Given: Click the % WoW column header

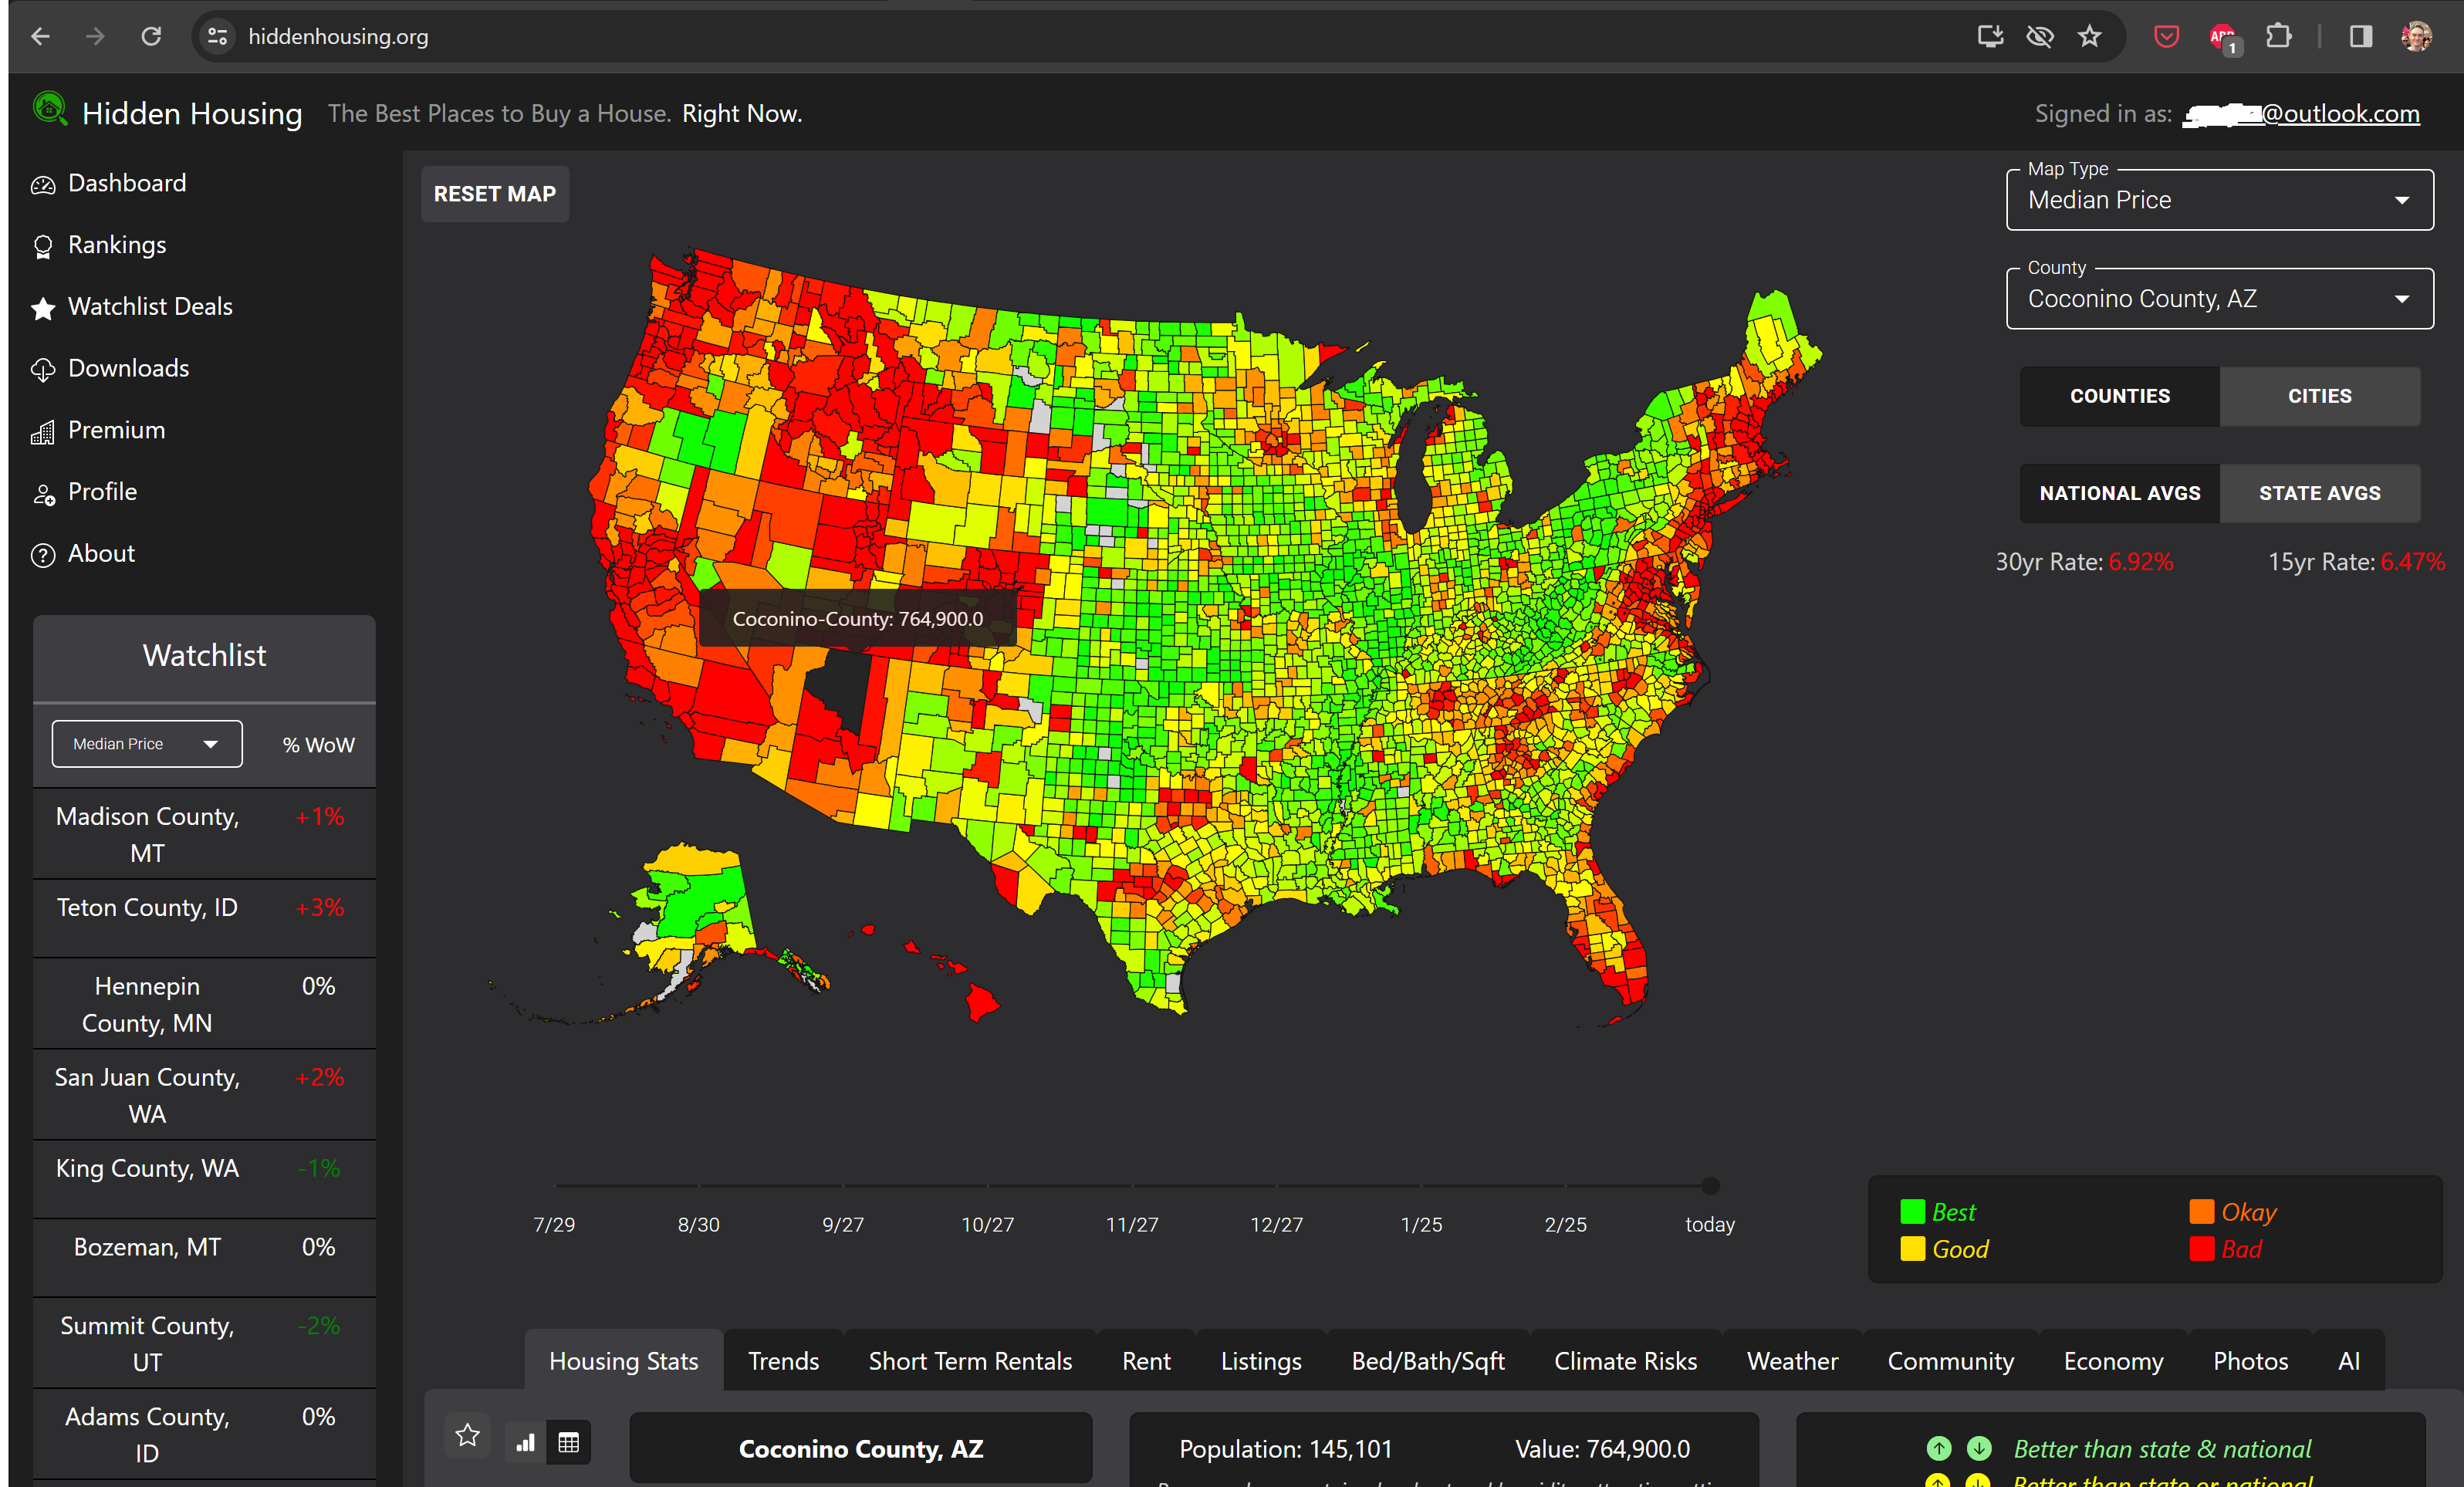Looking at the screenshot, I should pos(318,745).
